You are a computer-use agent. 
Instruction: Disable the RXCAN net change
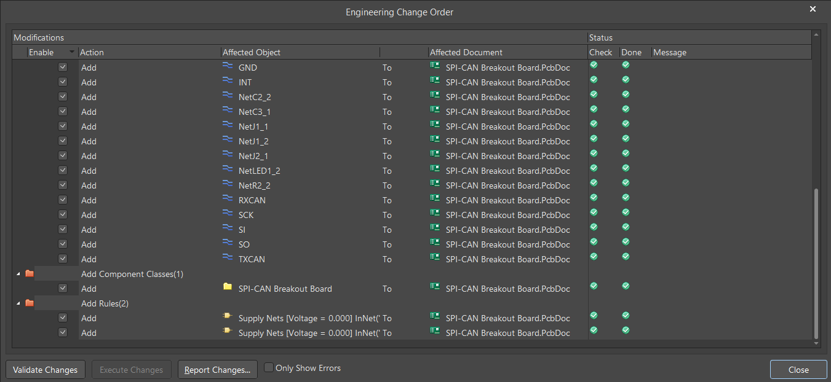63,200
